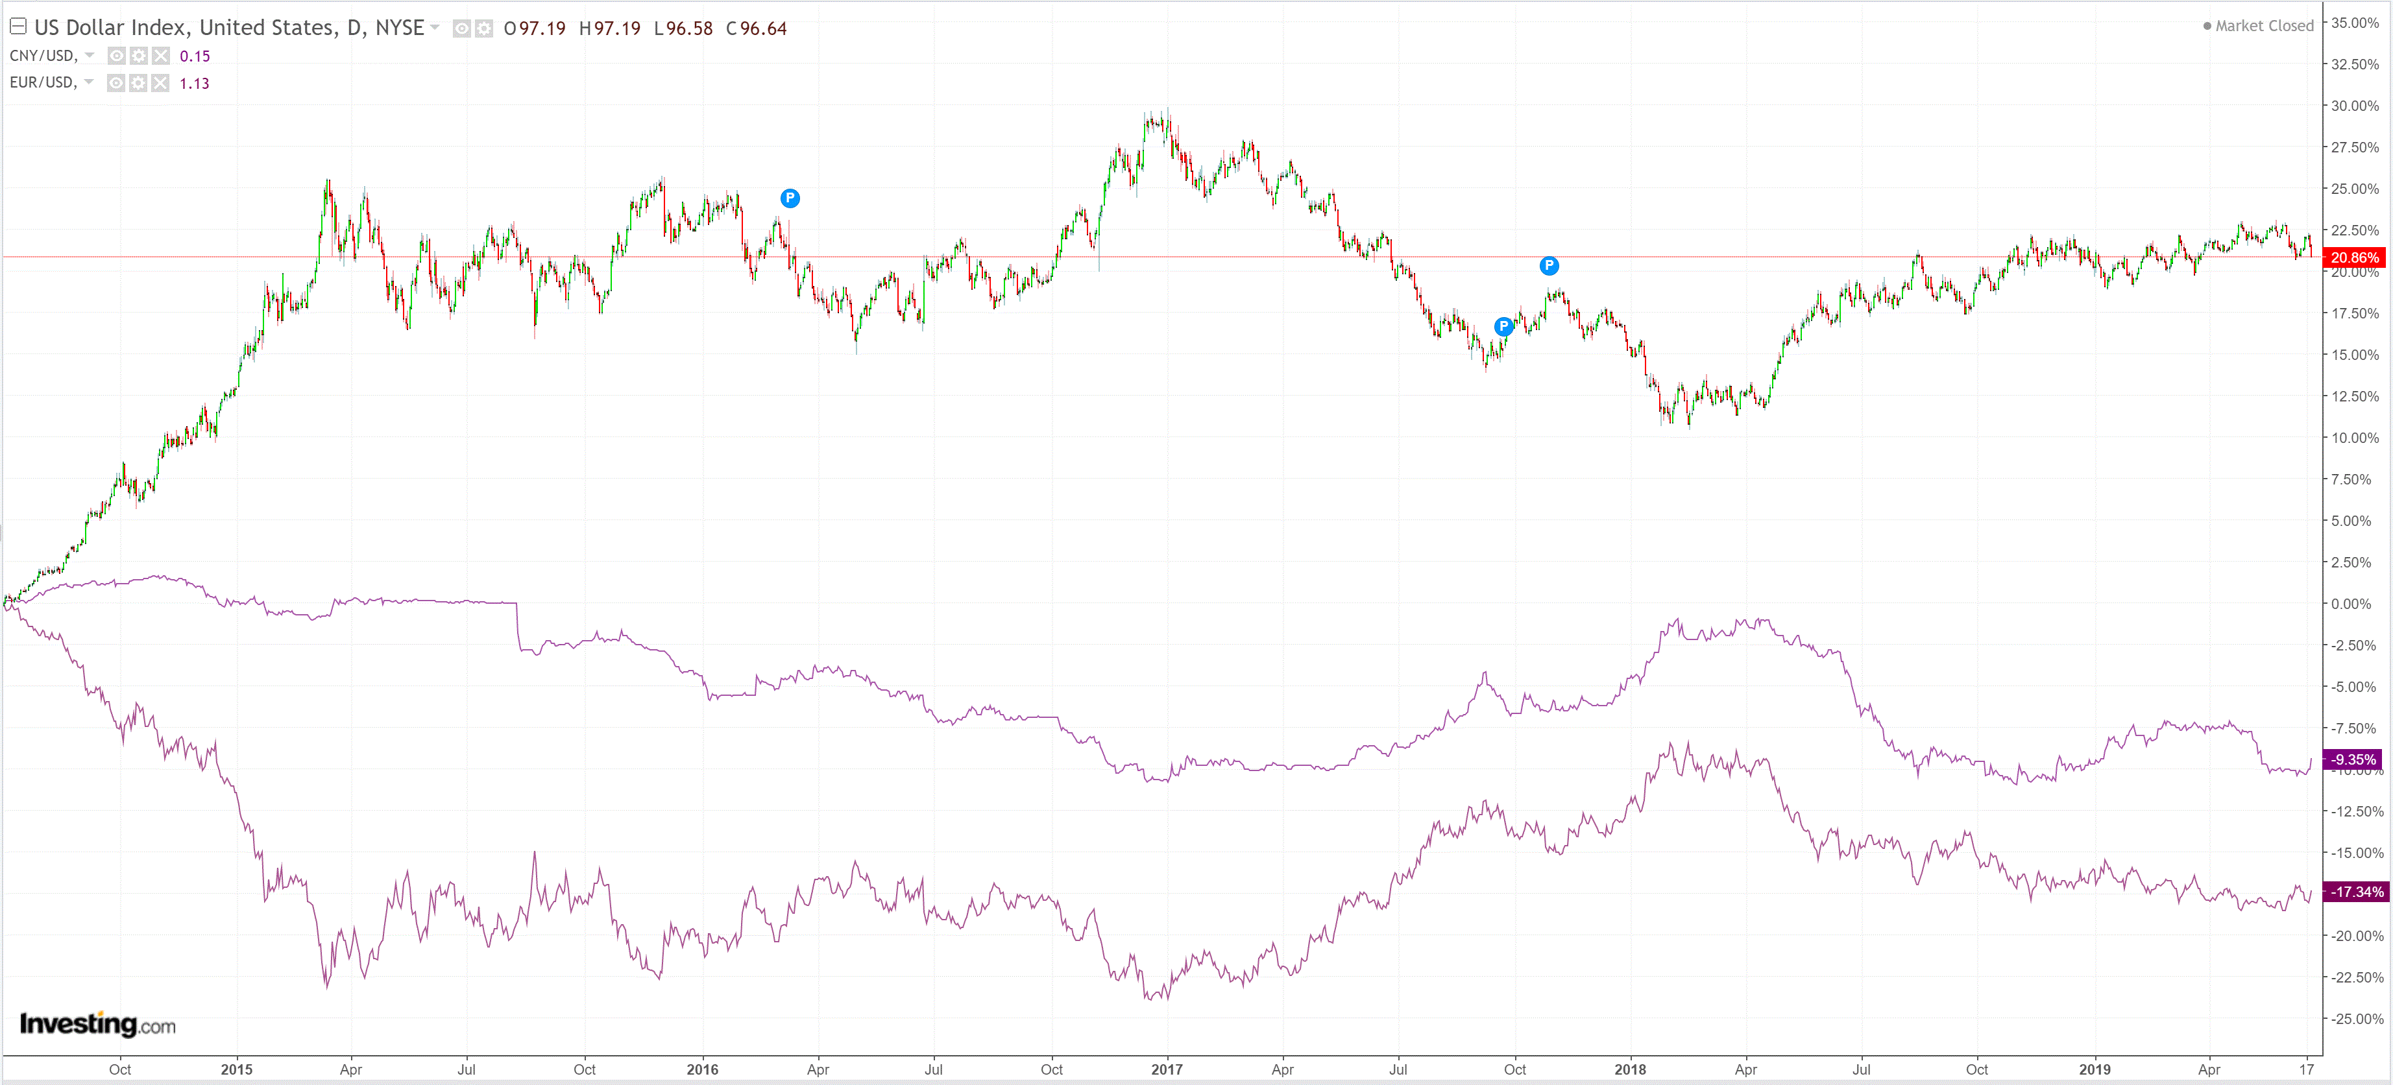Collapse the legend with the minus box
This screenshot has height=1085, width=2393.
(x=18, y=27)
